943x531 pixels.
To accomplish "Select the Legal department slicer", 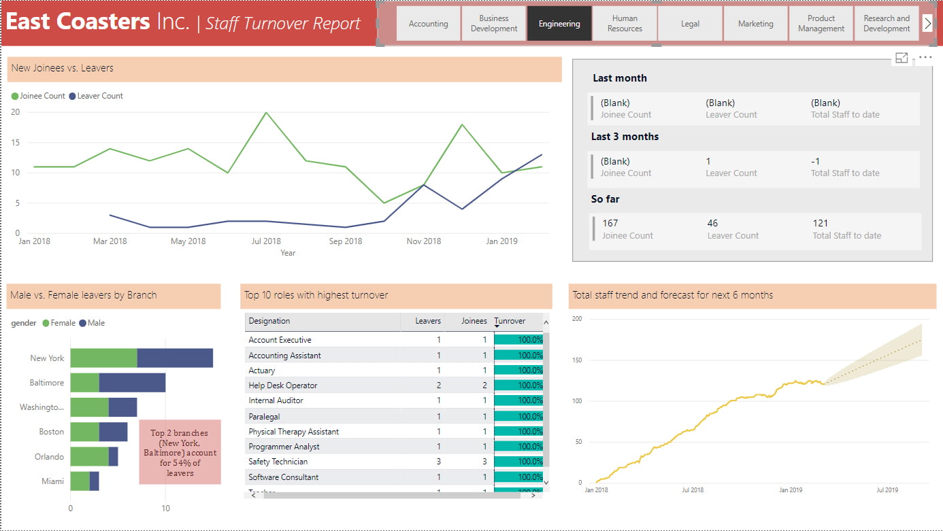I will tap(690, 24).
